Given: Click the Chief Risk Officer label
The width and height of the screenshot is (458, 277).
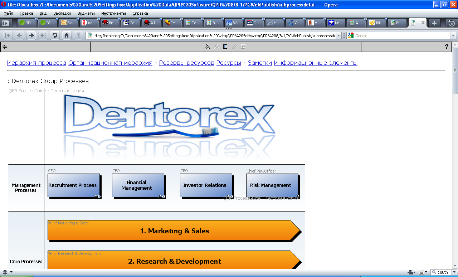Looking at the screenshot, I should coord(261,171).
